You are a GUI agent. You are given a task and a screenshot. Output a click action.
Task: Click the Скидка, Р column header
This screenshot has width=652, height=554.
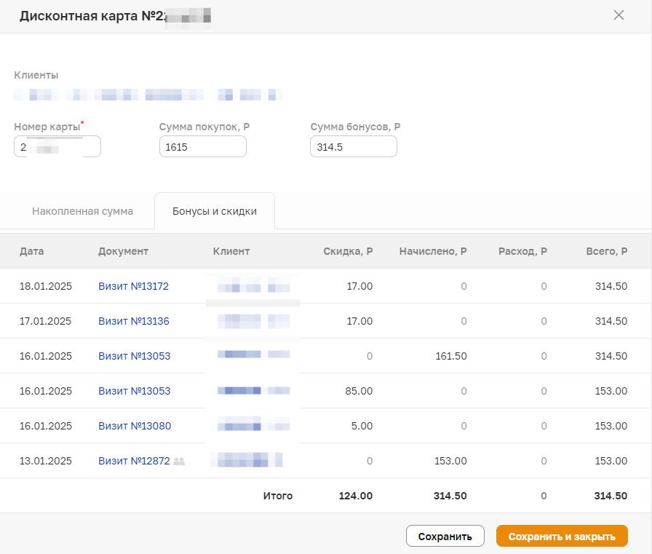coord(348,251)
